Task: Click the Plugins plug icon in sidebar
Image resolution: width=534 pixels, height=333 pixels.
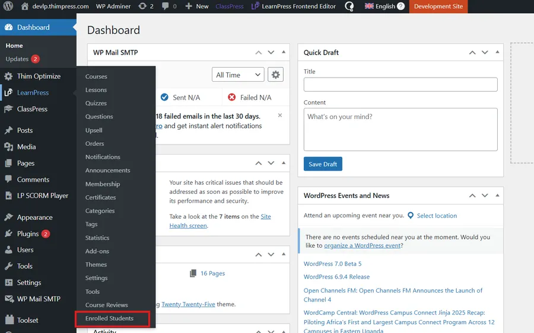Action: (8, 233)
